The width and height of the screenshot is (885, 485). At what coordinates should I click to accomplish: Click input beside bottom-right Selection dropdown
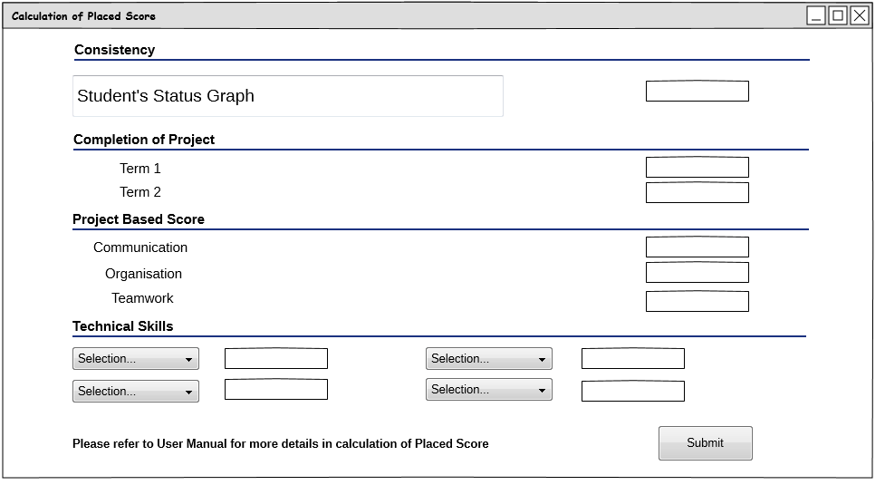pyautogui.click(x=632, y=391)
